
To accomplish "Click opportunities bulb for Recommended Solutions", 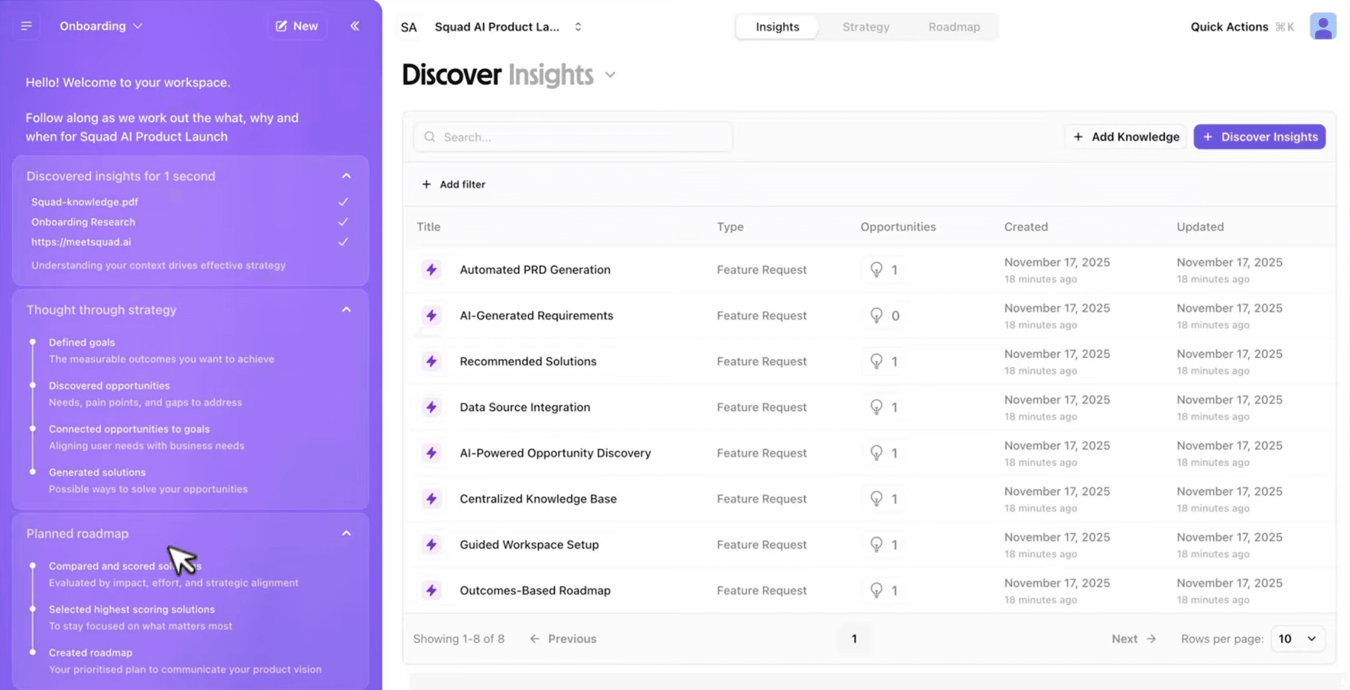I will pyautogui.click(x=876, y=361).
